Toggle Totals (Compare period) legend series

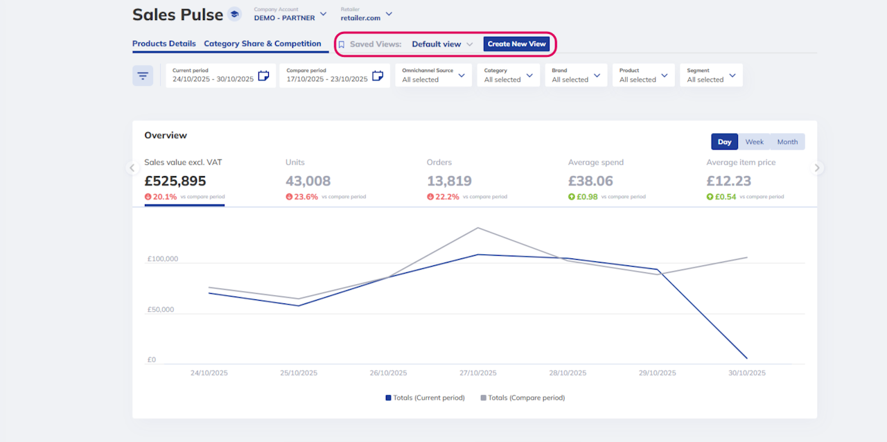tap(522, 398)
